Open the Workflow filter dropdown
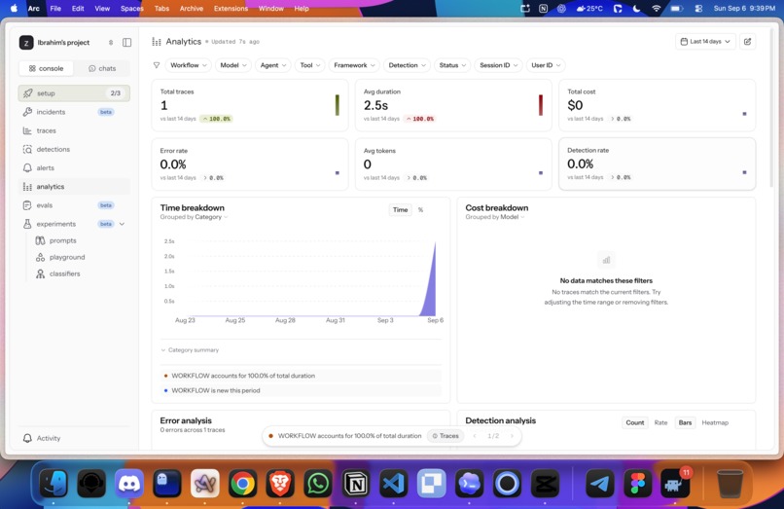The width and height of the screenshot is (784, 509). (x=189, y=65)
